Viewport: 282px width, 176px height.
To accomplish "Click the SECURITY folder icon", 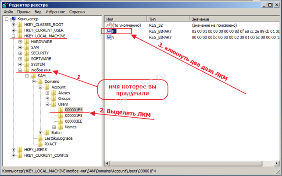I will pyautogui.click(x=27, y=53).
